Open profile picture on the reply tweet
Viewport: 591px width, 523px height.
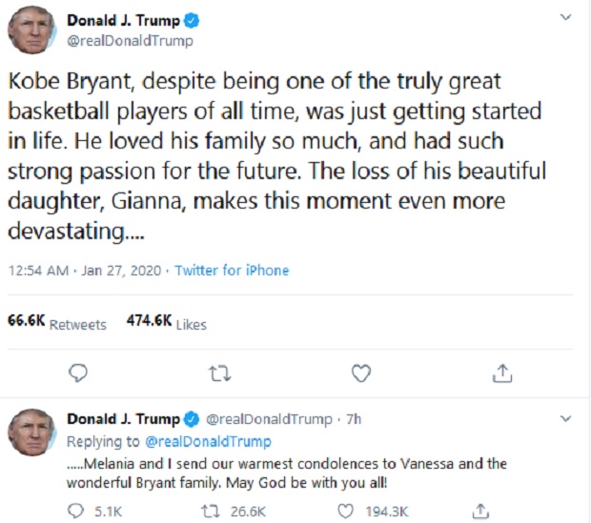32,432
